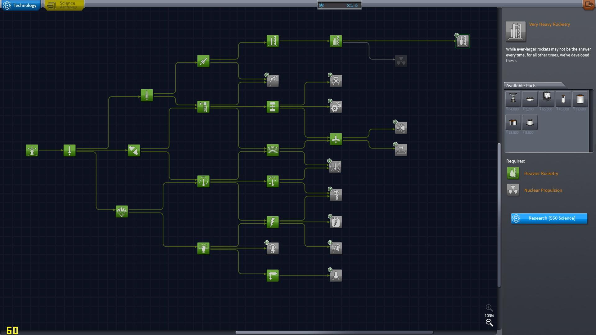596x335 pixels.
Task: Switch to the Technology tab
Action: pyautogui.click(x=20, y=5)
